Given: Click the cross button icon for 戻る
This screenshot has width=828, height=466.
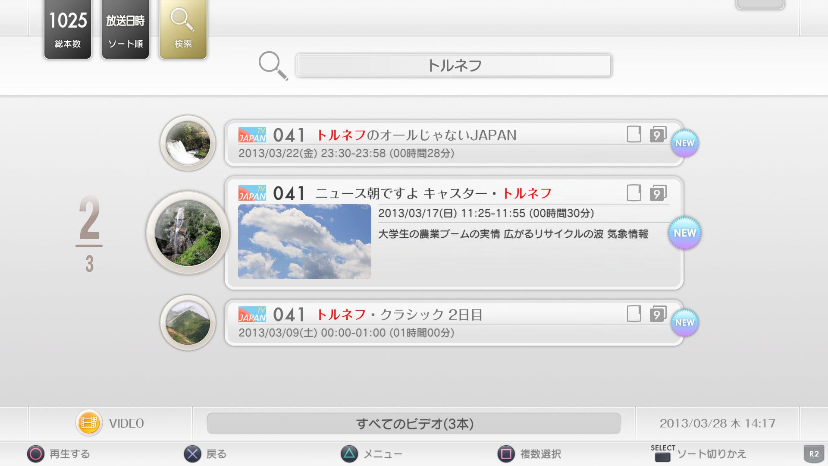Looking at the screenshot, I should [x=192, y=454].
